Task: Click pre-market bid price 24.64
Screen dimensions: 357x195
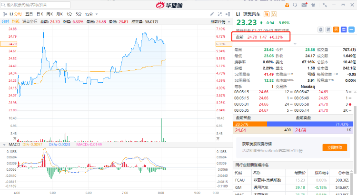Action: click(x=240, y=130)
